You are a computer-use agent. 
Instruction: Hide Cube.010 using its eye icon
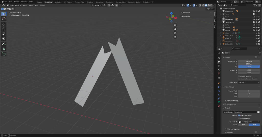coord(256,36)
